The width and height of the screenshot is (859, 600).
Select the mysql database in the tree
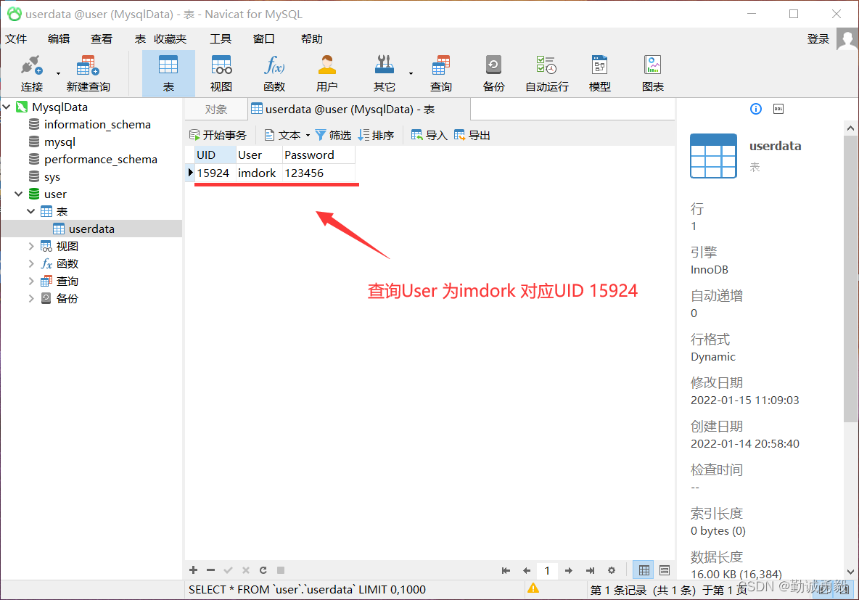coord(59,142)
